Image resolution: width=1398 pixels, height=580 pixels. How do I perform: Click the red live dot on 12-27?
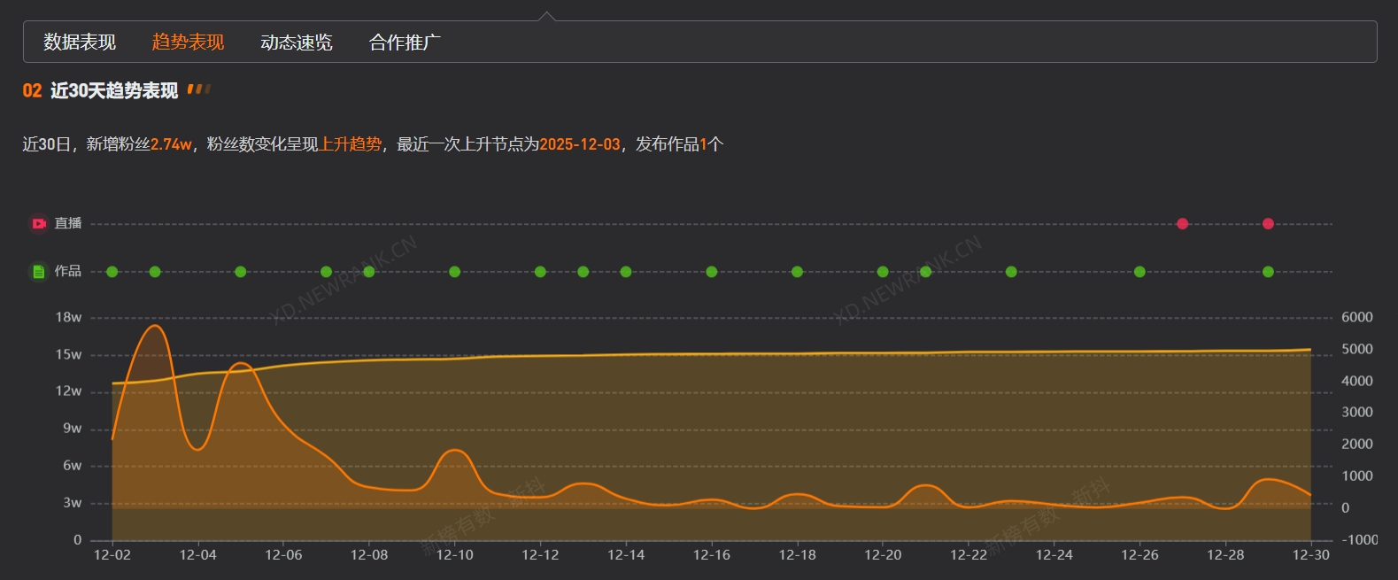[1182, 224]
